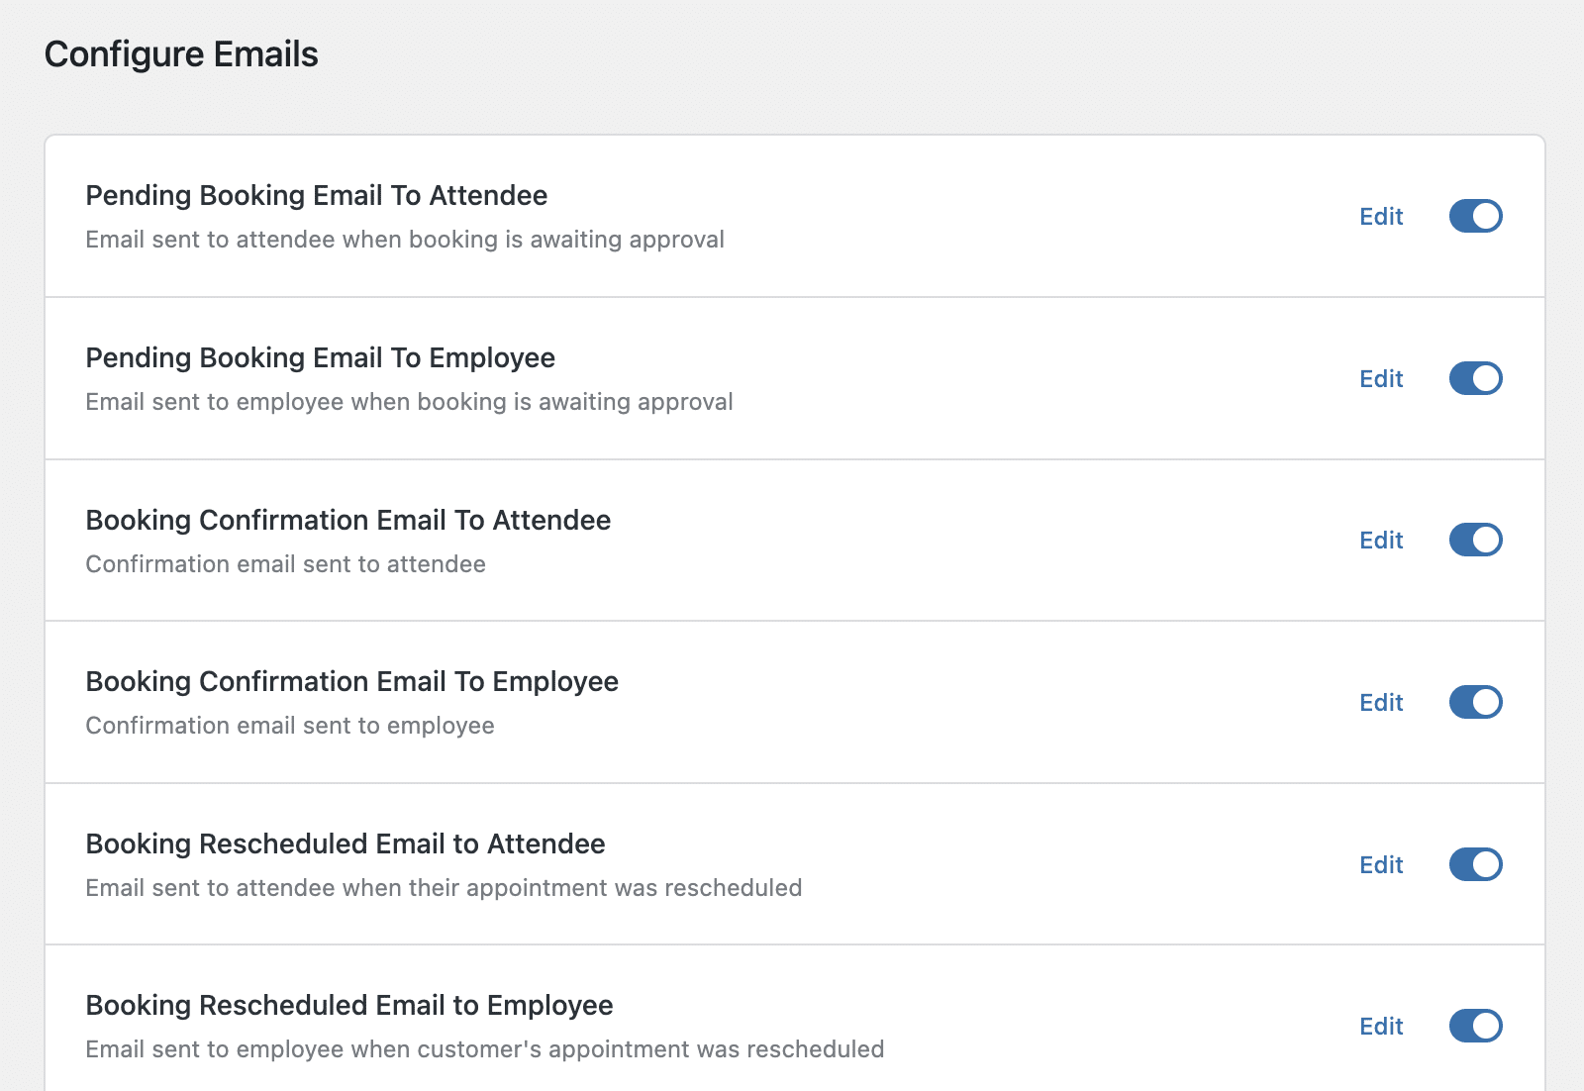The width and height of the screenshot is (1584, 1091).
Task: Disable Booking Confirmation Email To Attendee
Action: coord(1475,540)
